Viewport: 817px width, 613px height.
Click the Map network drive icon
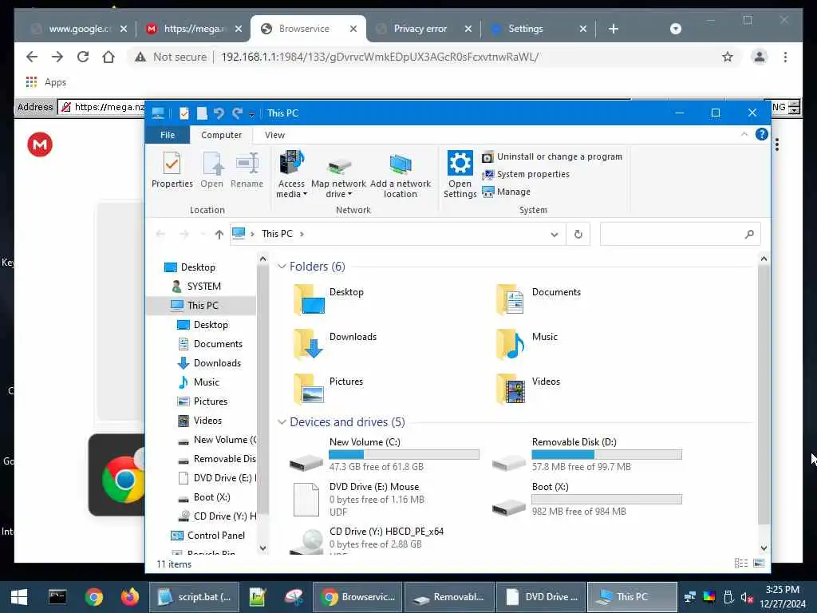pyautogui.click(x=338, y=166)
